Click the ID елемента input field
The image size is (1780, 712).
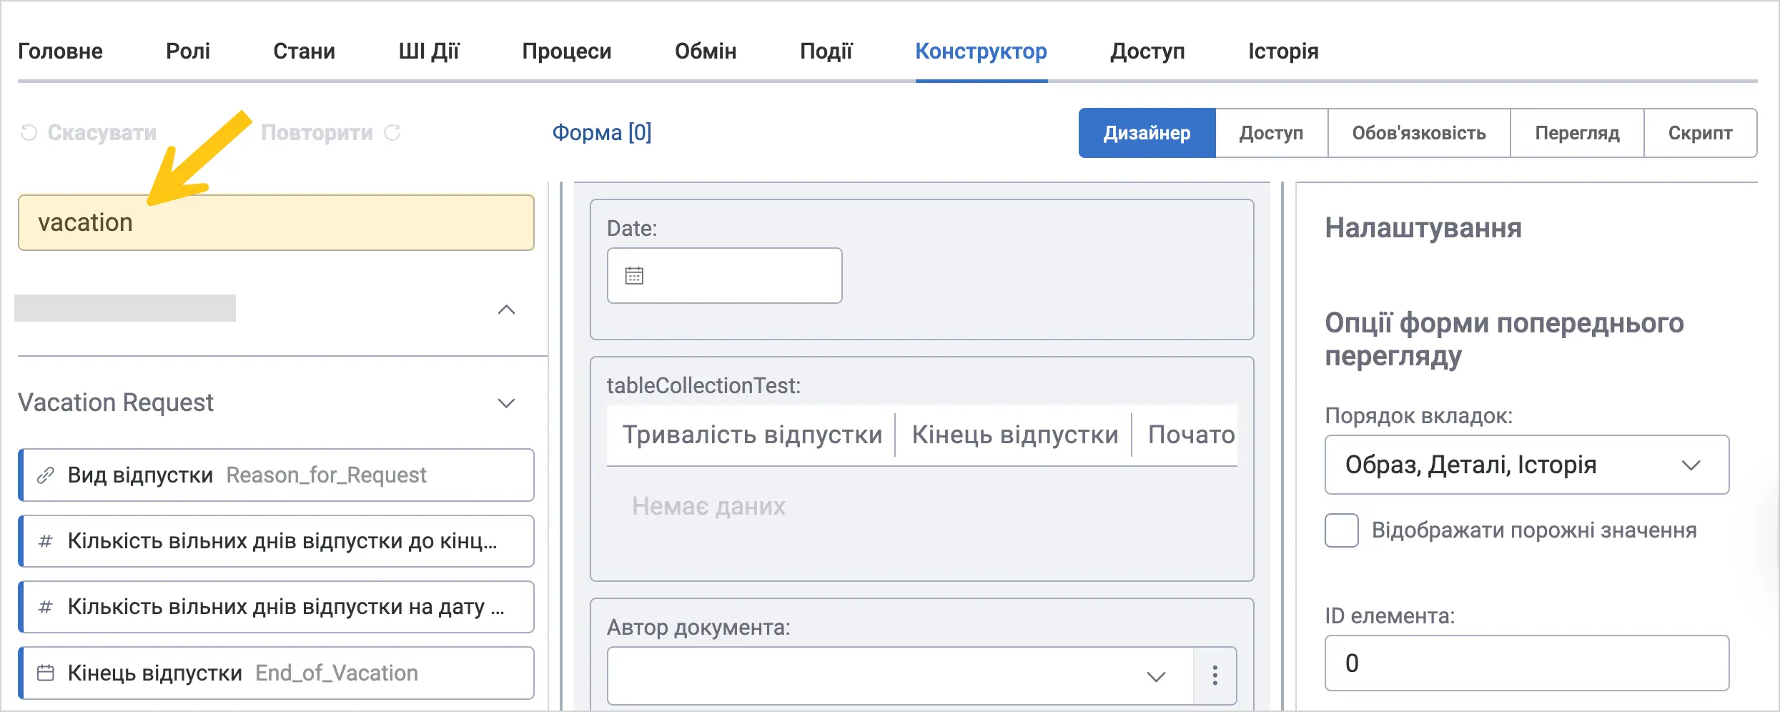(1527, 663)
